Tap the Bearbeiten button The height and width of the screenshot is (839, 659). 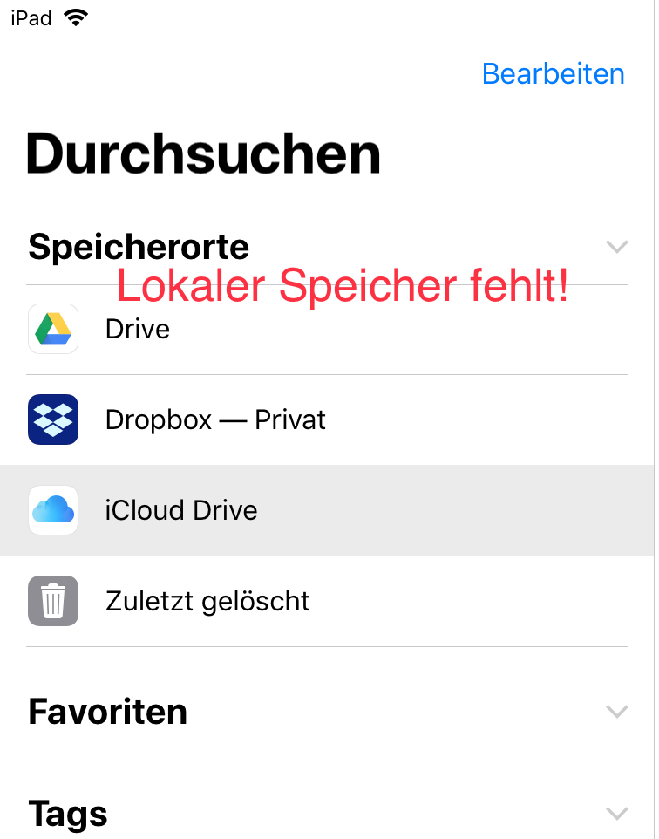553,74
